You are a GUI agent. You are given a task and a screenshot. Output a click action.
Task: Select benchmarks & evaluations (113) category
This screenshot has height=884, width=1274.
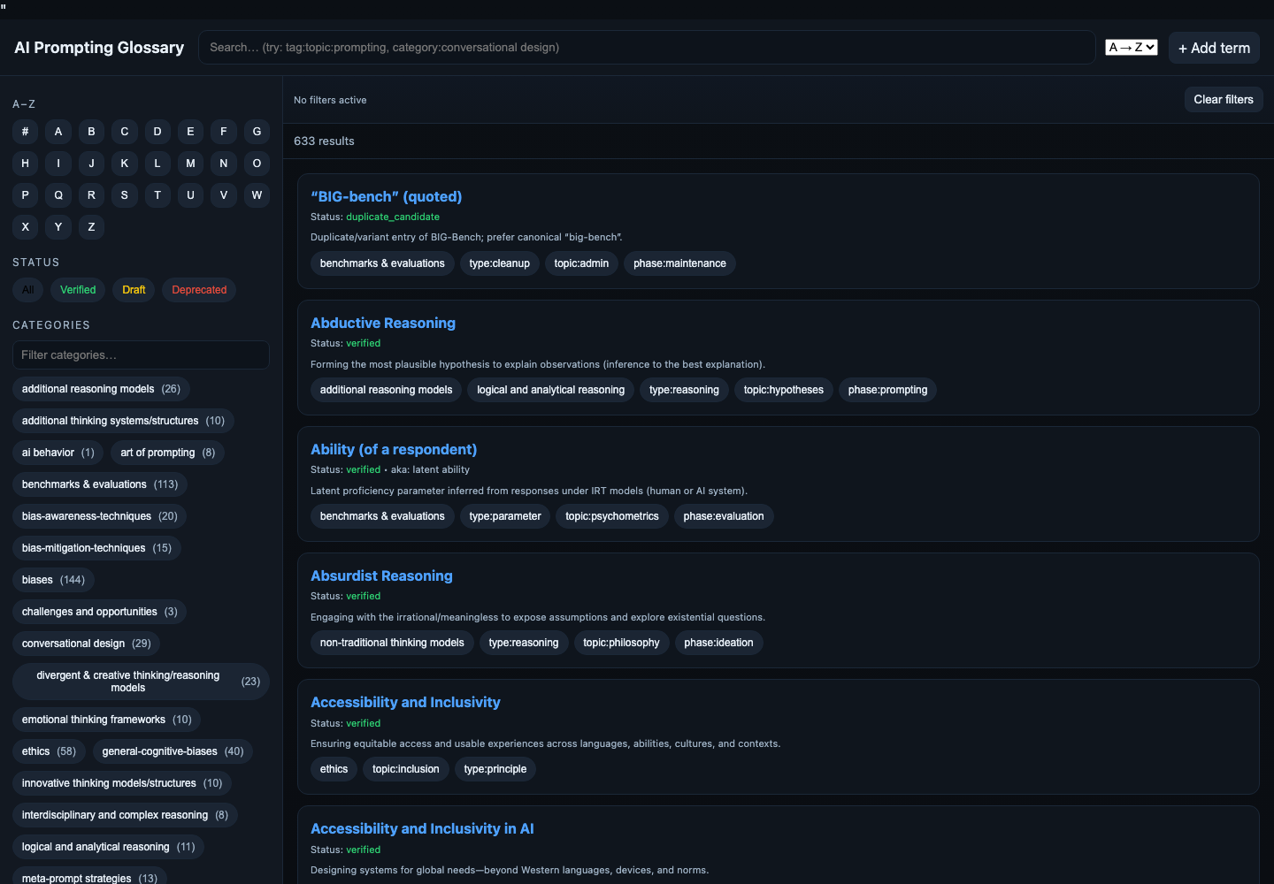point(100,484)
